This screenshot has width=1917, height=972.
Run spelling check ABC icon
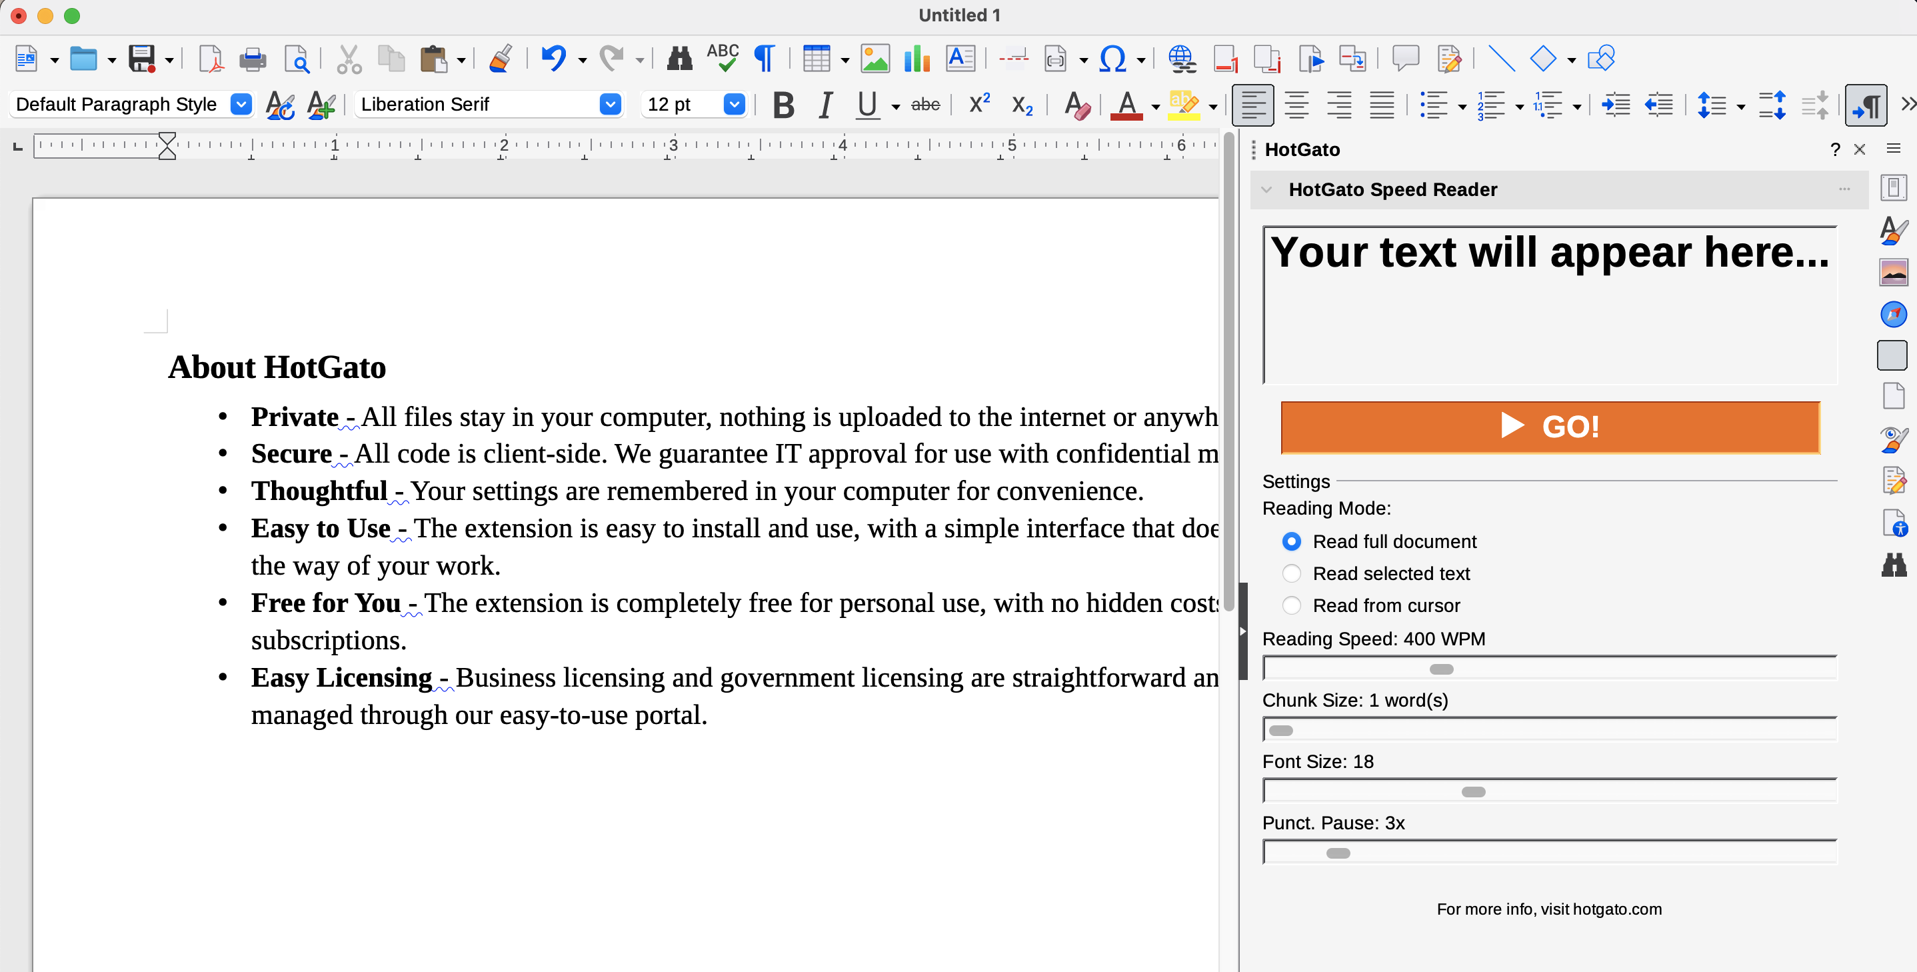[723, 58]
